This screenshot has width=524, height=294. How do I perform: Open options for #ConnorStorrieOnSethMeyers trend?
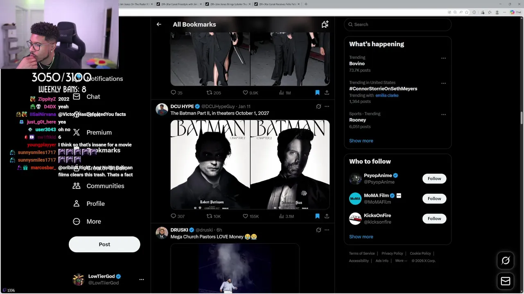click(x=443, y=83)
